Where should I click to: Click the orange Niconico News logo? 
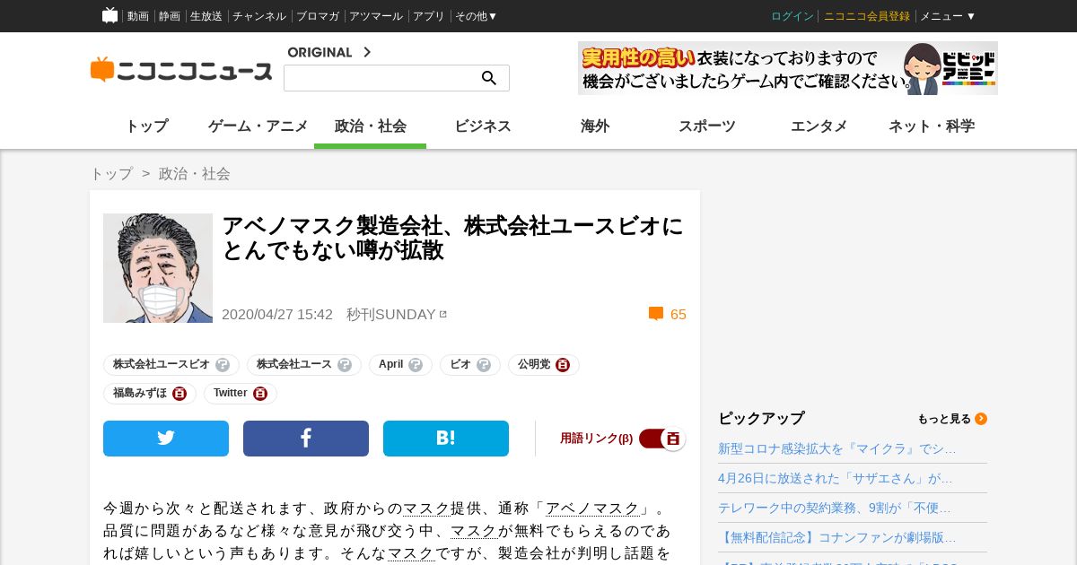(181, 70)
